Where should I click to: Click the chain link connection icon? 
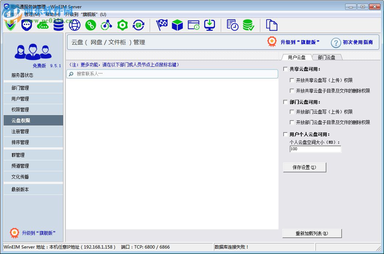pos(90,25)
